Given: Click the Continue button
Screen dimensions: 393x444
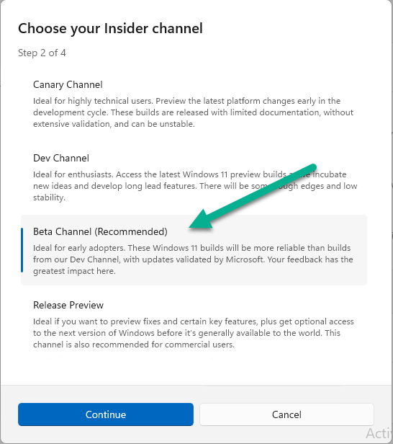Looking at the screenshot, I should [x=106, y=414].
